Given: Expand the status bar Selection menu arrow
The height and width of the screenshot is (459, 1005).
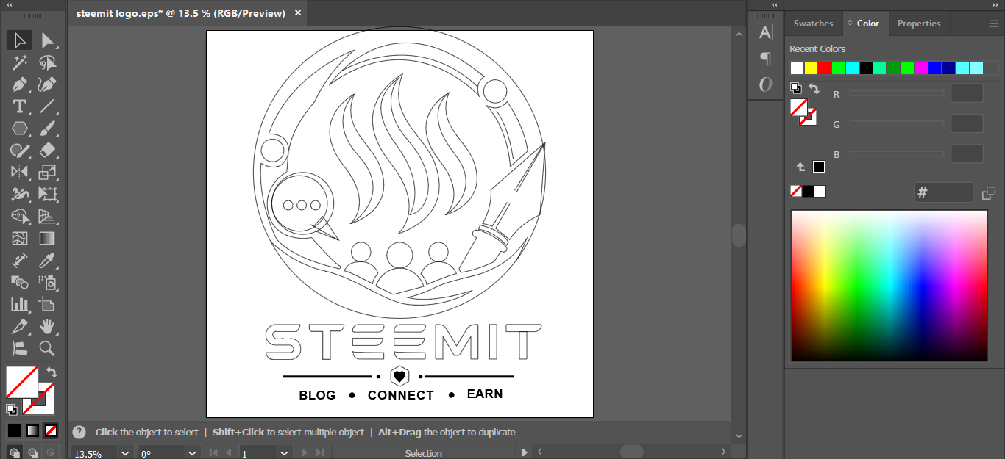Looking at the screenshot, I should [x=525, y=453].
